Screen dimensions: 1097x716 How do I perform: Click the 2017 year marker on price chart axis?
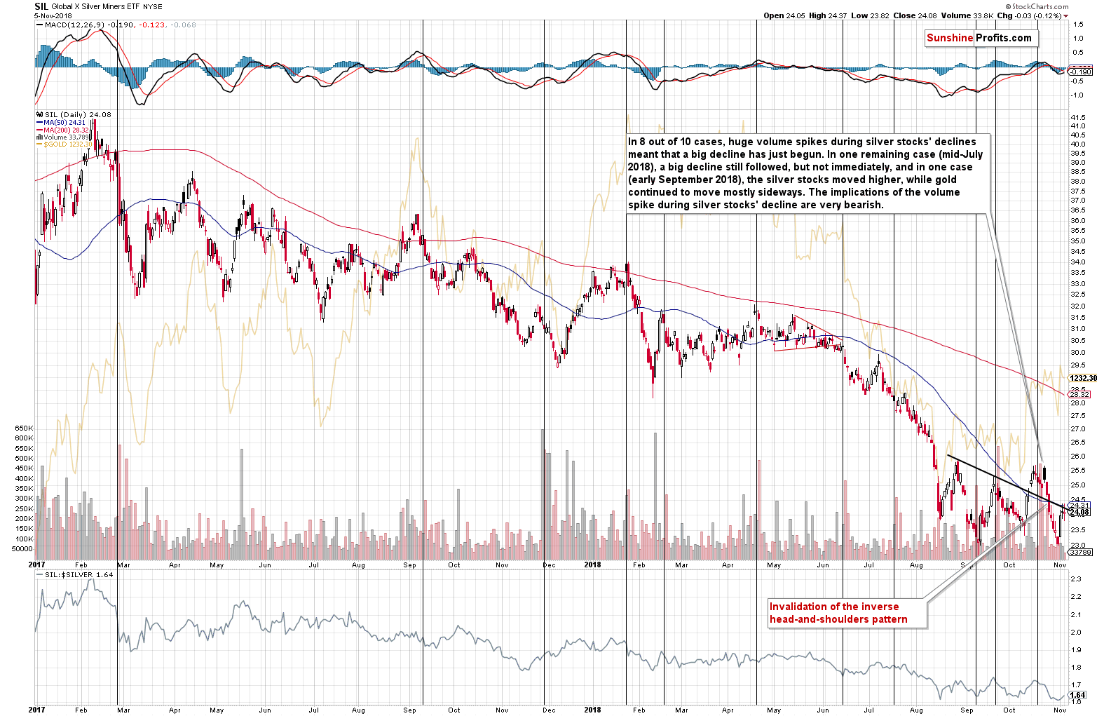click(36, 565)
